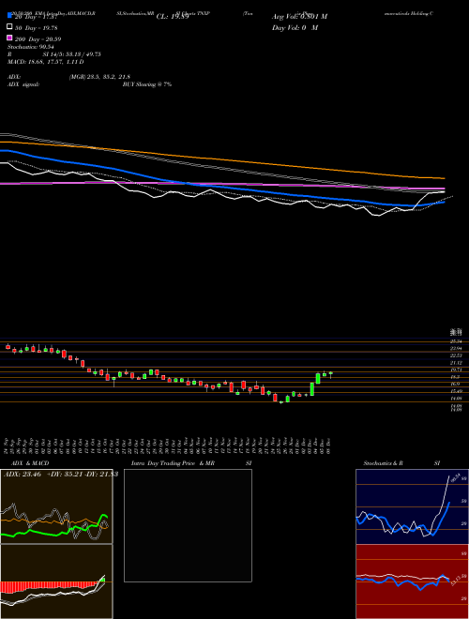Click the blue 20 Day EMA legend swatch

tap(9, 16)
